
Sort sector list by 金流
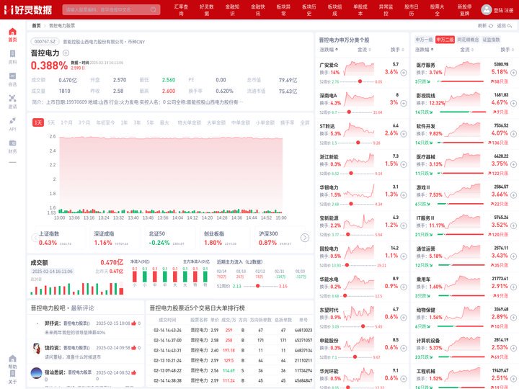click(466, 50)
